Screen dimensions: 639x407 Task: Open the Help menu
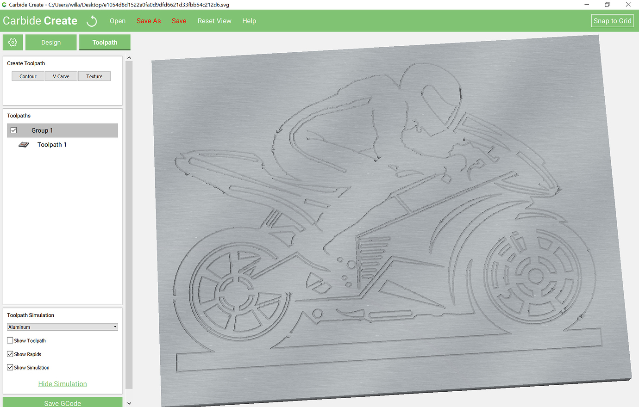(x=249, y=21)
